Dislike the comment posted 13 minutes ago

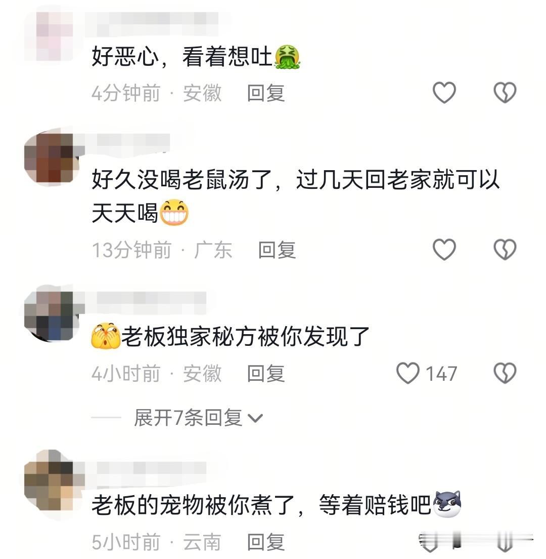pos(505,249)
